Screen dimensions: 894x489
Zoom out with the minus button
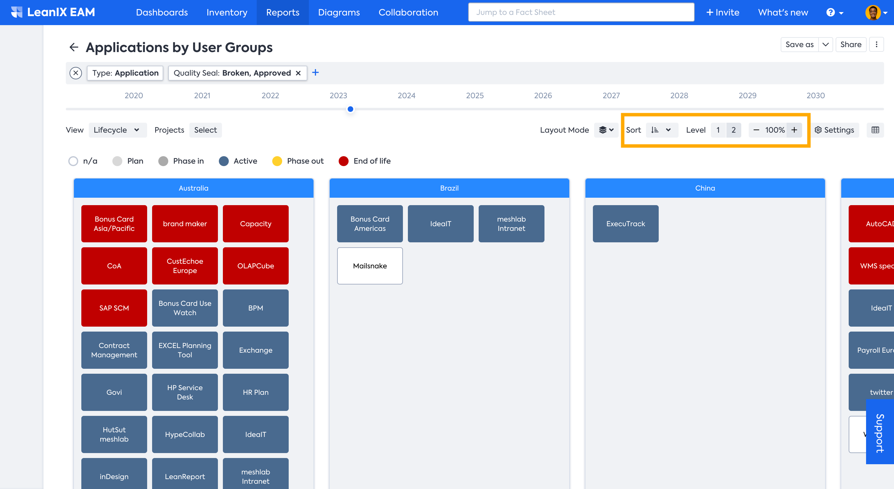[x=756, y=130]
